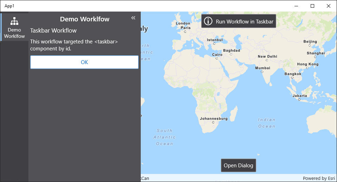Viewport: 337px width, 182px height.
Task: Click the New Delhi city marker
Action: [267, 60]
